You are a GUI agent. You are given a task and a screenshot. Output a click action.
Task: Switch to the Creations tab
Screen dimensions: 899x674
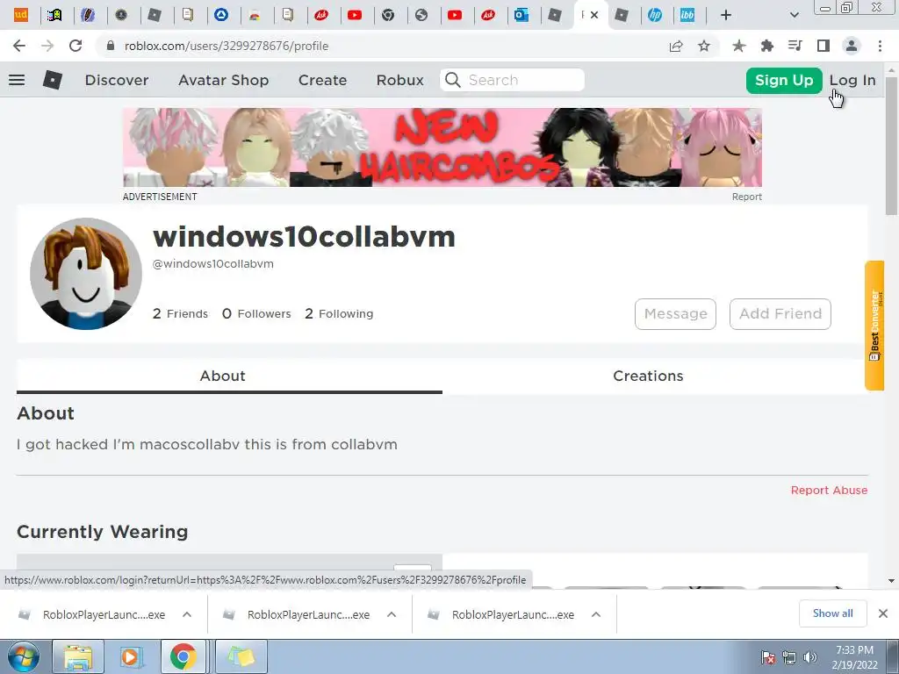tap(648, 376)
